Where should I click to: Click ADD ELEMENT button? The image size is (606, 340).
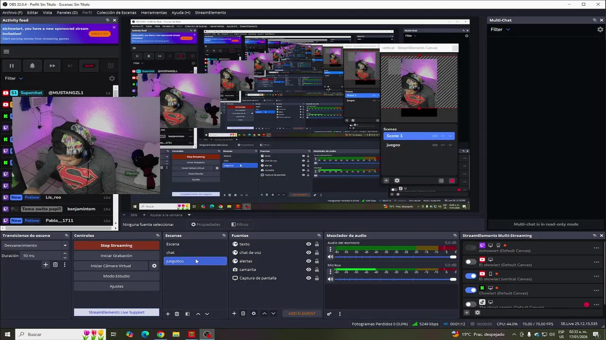302,314
